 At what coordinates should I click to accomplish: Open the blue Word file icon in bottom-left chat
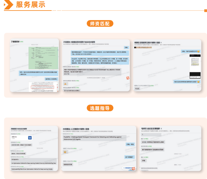(30, 138)
